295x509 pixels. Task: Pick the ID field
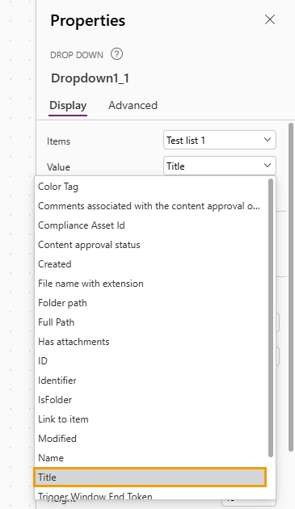151,361
